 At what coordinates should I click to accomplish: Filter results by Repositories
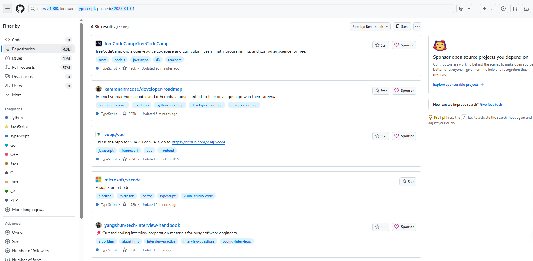(39, 49)
